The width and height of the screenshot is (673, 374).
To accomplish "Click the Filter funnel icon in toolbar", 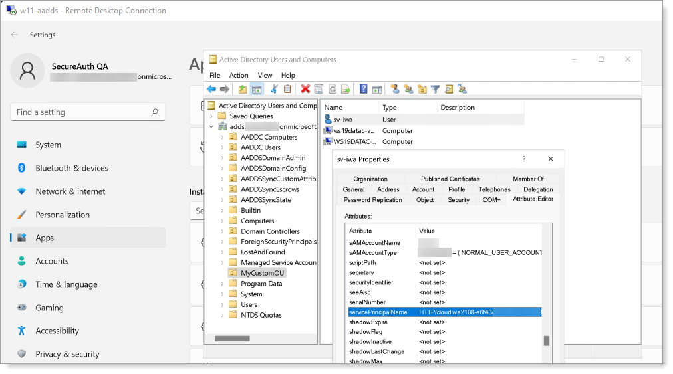I will coord(435,89).
